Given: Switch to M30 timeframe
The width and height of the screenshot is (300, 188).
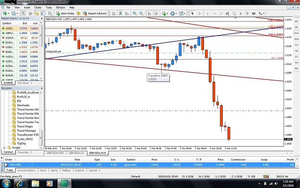Looking at the screenshot, I should click(296, 39).
